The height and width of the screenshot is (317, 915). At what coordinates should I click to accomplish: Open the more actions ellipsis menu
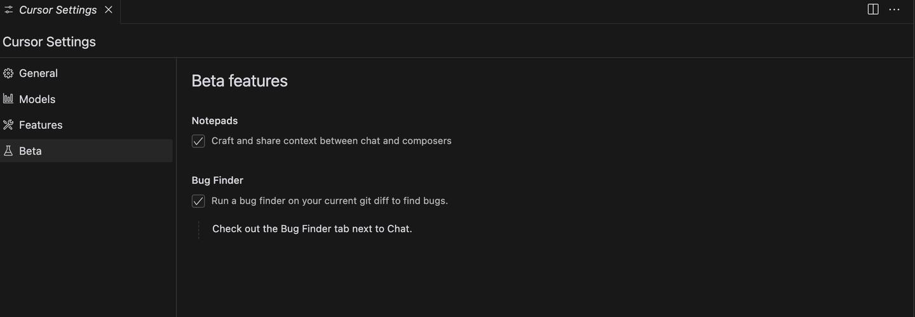[x=894, y=10]
